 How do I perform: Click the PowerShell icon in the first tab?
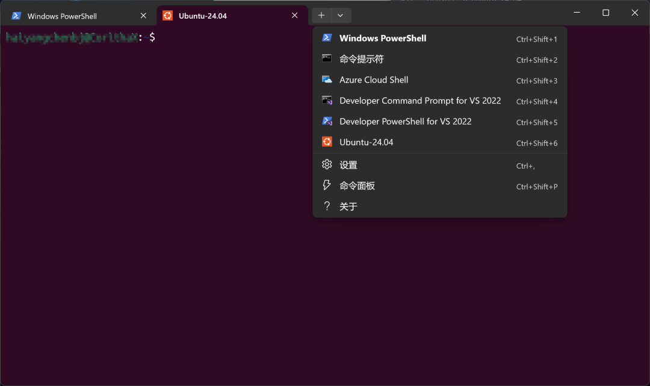click(x=17, y=16)
